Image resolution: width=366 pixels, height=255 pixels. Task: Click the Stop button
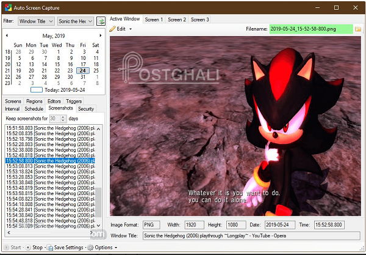click(x=34, y=247)
